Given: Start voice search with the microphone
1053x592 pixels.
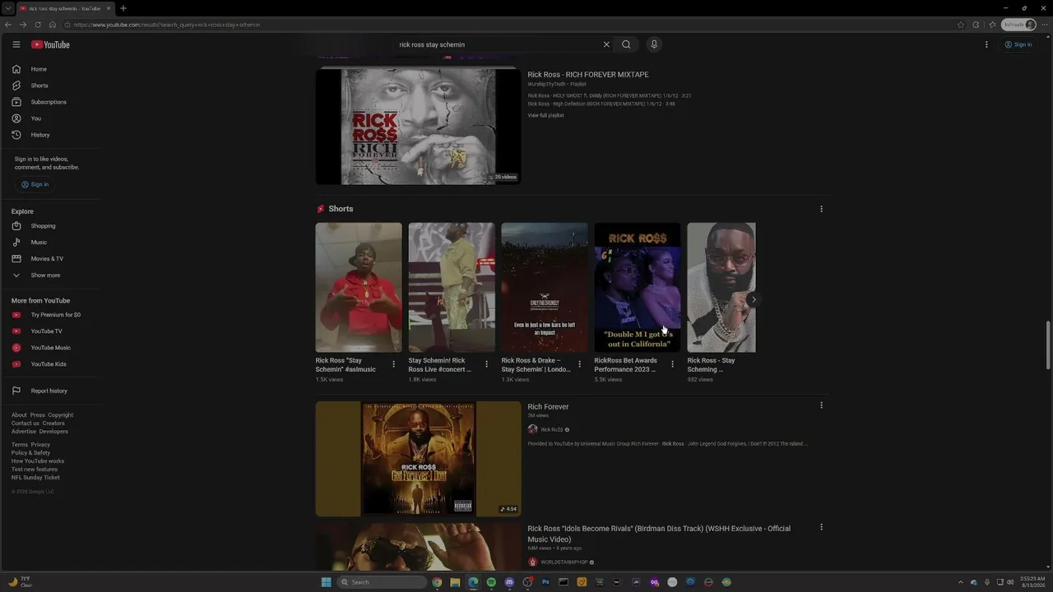Looking at the screenshot, I should coord(654,44).
